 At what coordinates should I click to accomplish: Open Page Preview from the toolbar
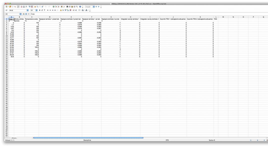coord(26,7)
